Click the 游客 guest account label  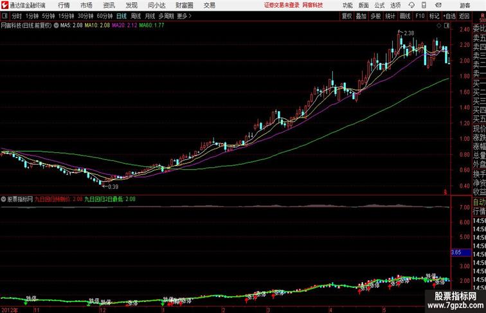pos(465,5)
